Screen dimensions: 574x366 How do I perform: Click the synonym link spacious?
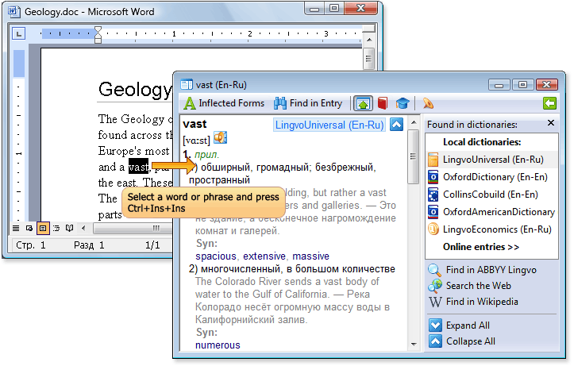coord(216,256)
